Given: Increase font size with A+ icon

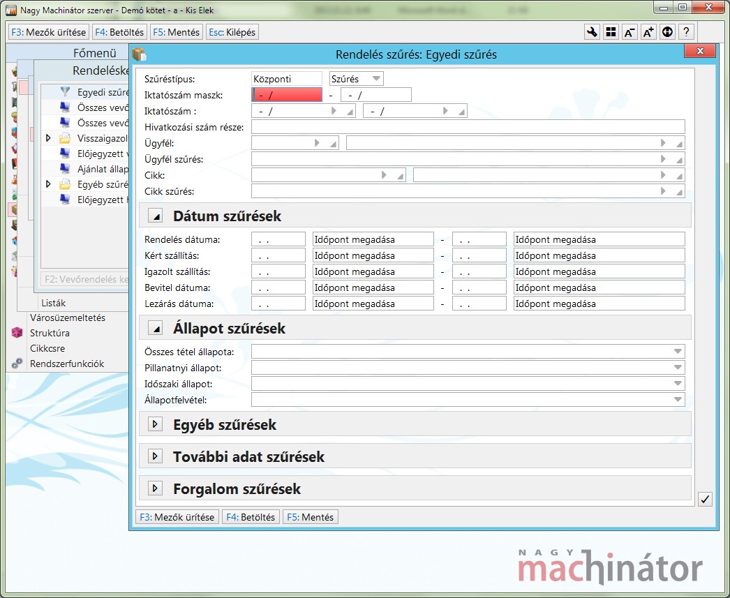Looking at the screenshot, I should pos(648,32).
